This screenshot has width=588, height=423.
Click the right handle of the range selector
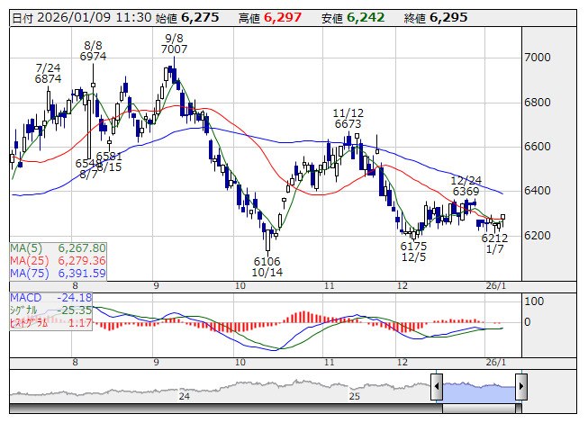[x=521, y=388]
